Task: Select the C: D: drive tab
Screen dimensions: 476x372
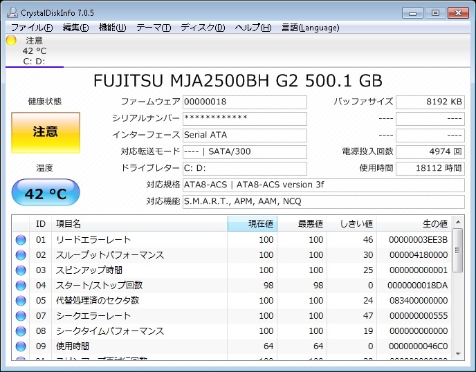Action: (34, 62)
